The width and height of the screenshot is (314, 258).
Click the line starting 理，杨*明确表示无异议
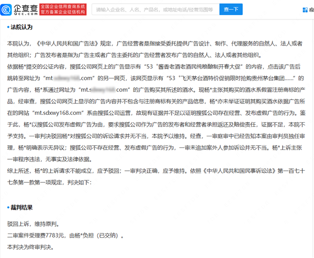[x=154, y=148]
